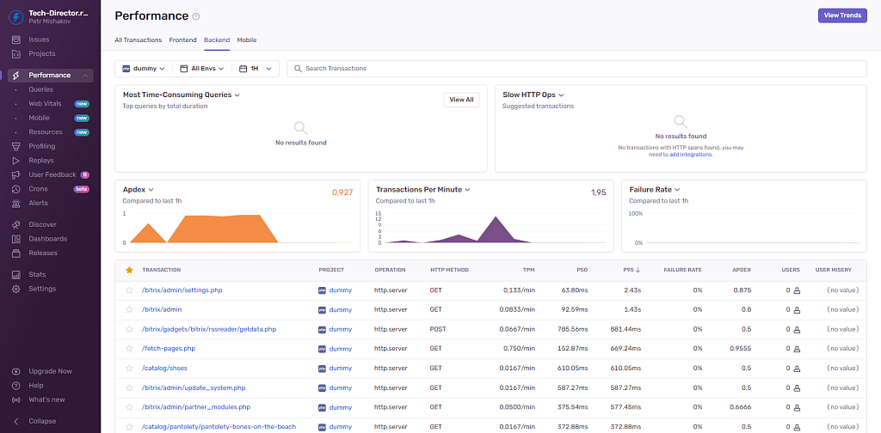Click the help icon beside Performance title
881x433 pixels.
click(x=196, y=16)
